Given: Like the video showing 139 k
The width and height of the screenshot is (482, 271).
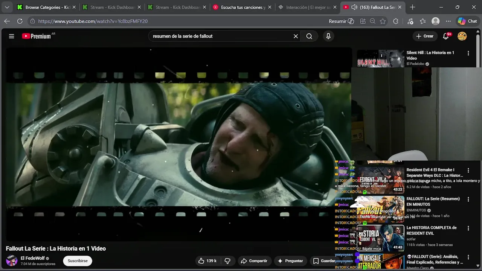Looking at the screenshot, I should click(x=207, y=261).
